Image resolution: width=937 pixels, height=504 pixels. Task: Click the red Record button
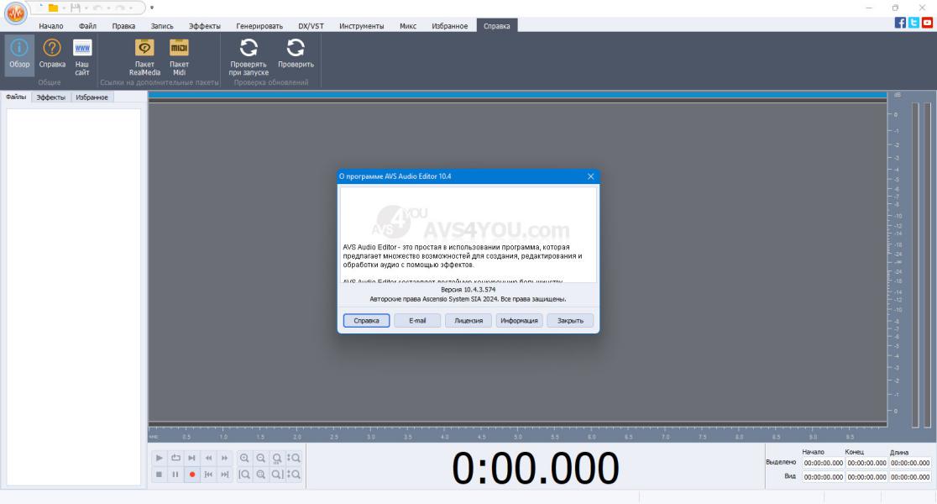(191, 474)
